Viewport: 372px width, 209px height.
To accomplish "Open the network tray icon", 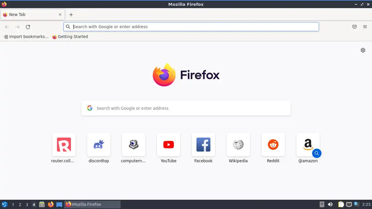I will (349, 204).
